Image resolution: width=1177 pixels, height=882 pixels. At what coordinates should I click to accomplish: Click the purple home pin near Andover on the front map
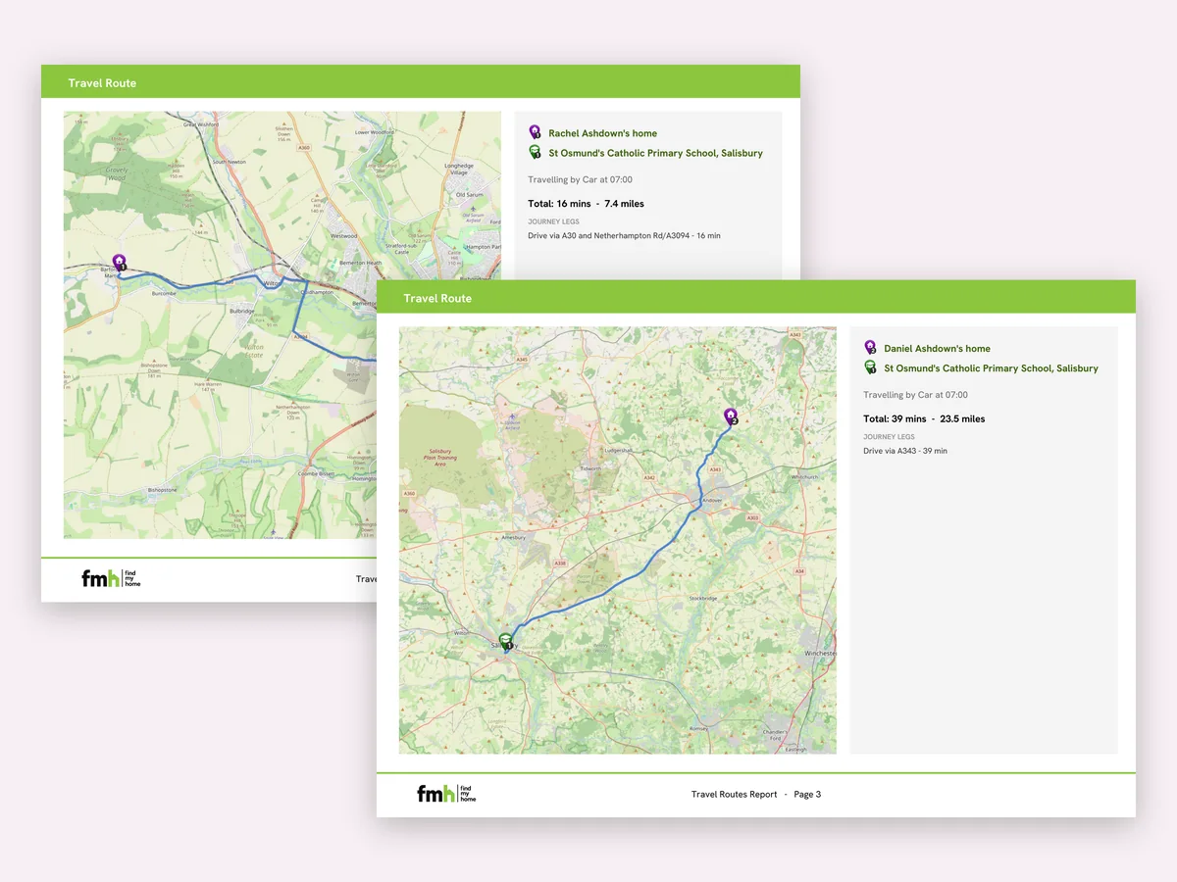(x=730, y=416)
